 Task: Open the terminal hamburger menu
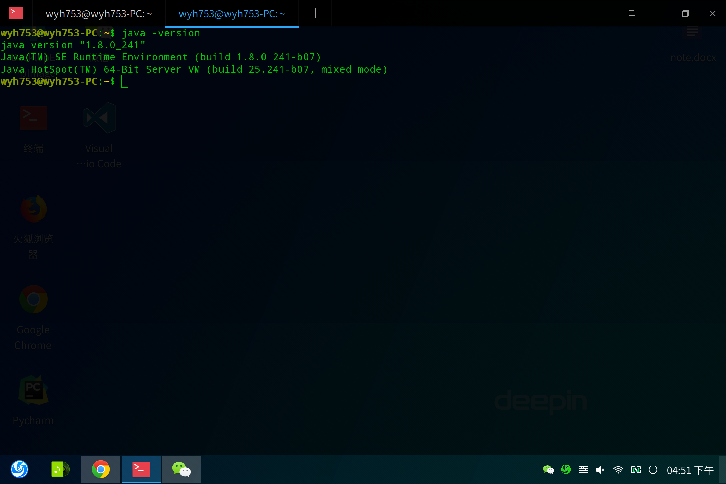pos(632,13)
